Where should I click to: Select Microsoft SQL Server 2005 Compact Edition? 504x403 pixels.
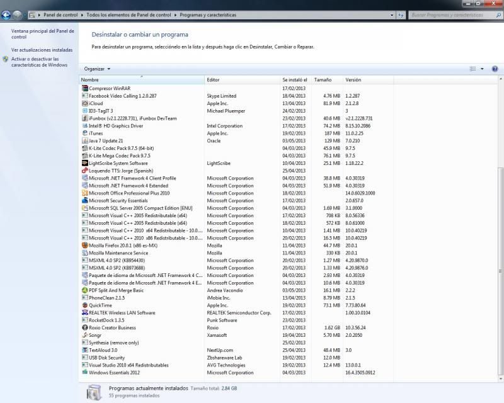pyautogui.click(x=236, y=208)
